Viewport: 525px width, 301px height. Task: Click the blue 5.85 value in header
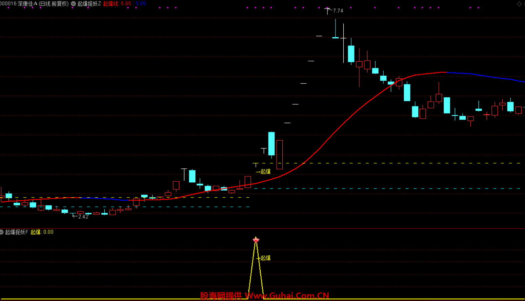coord(141,4)
